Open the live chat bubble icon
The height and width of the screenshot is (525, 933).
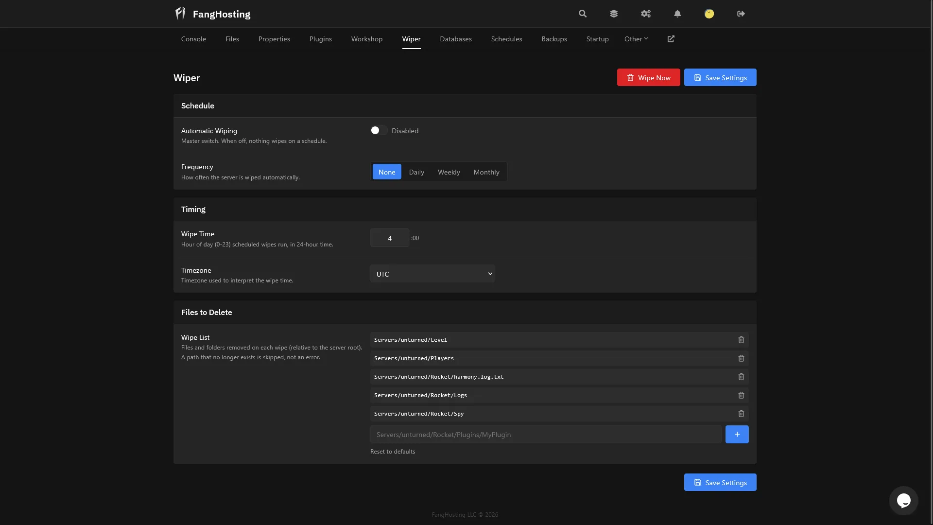(903, 500)
